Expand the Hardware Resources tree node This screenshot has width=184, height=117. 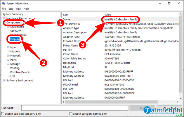coord(4,18)
